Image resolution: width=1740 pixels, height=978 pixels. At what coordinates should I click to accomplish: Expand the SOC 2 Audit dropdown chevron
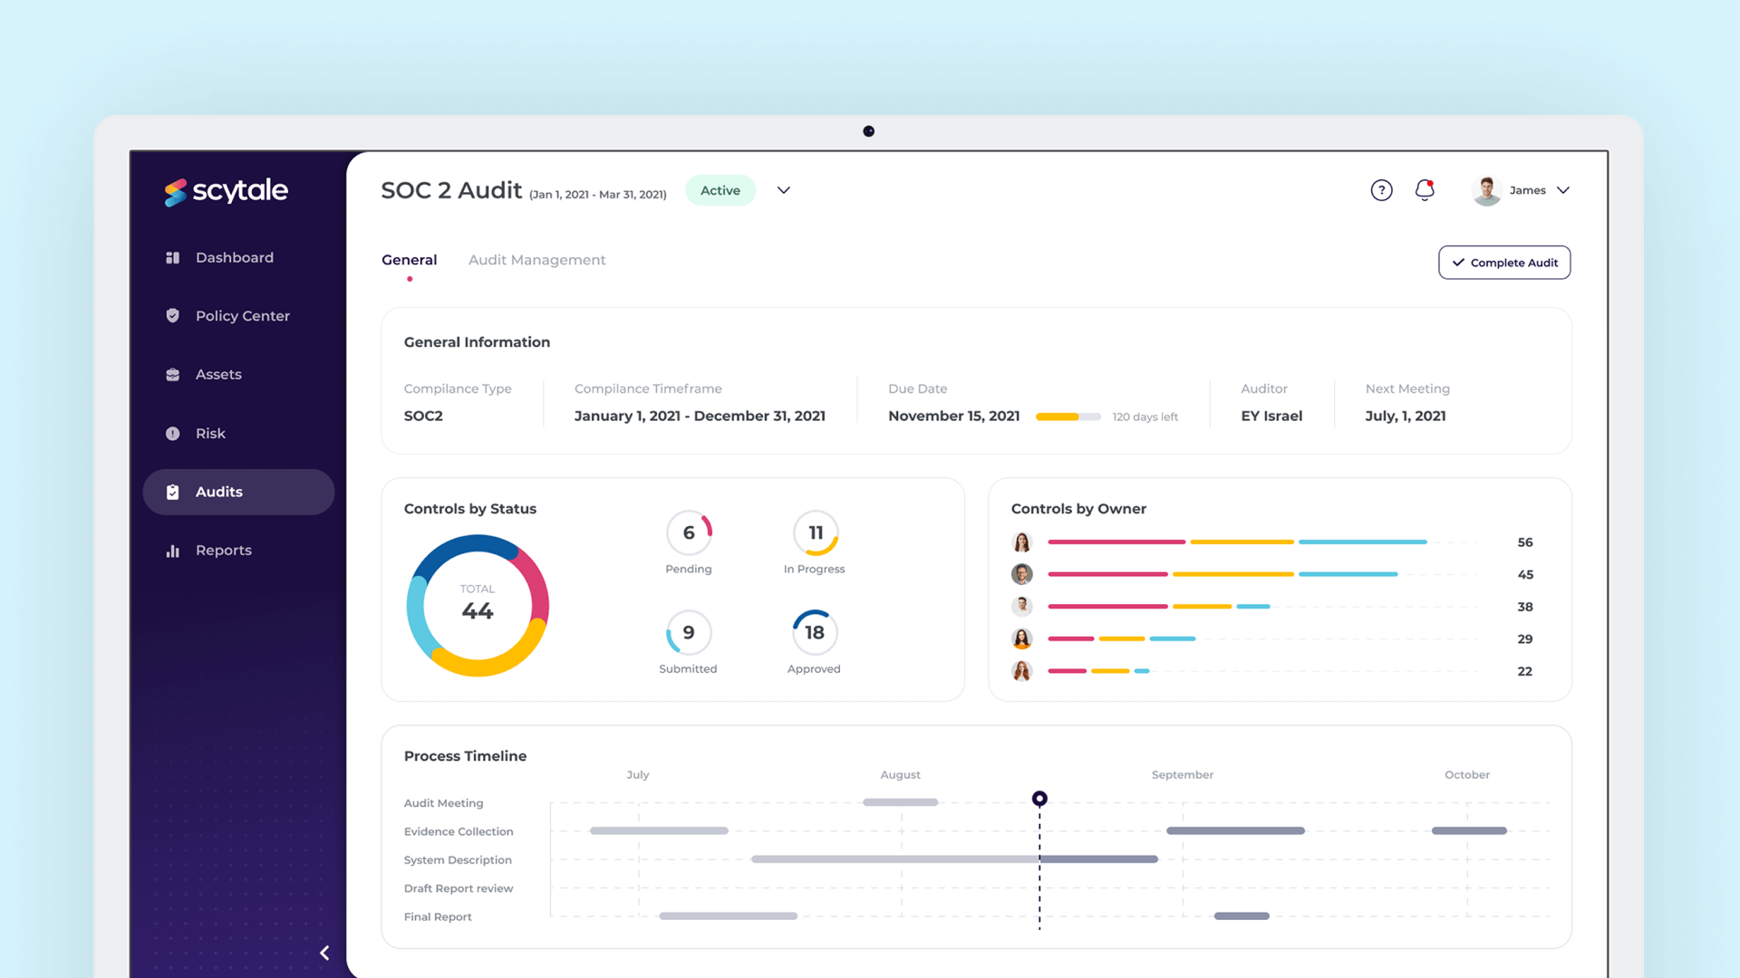tap(783, 190)
